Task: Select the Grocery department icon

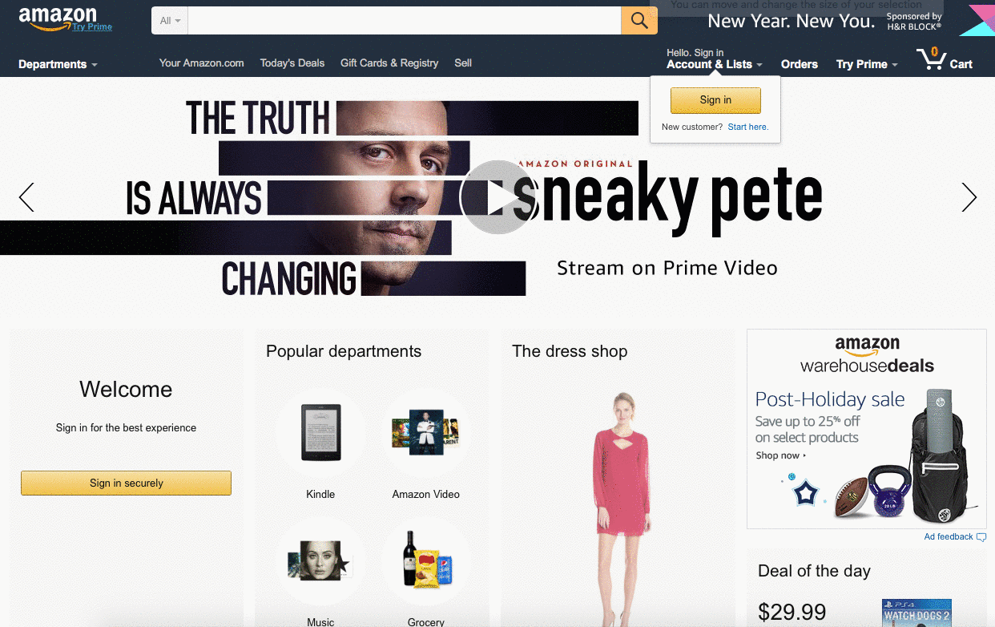Action: [x=426, y=561]
